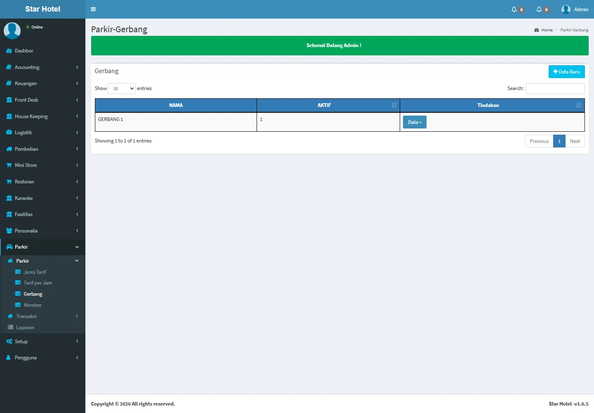
Task: Click the Next pagination button
Action: (x=575, y=141)
